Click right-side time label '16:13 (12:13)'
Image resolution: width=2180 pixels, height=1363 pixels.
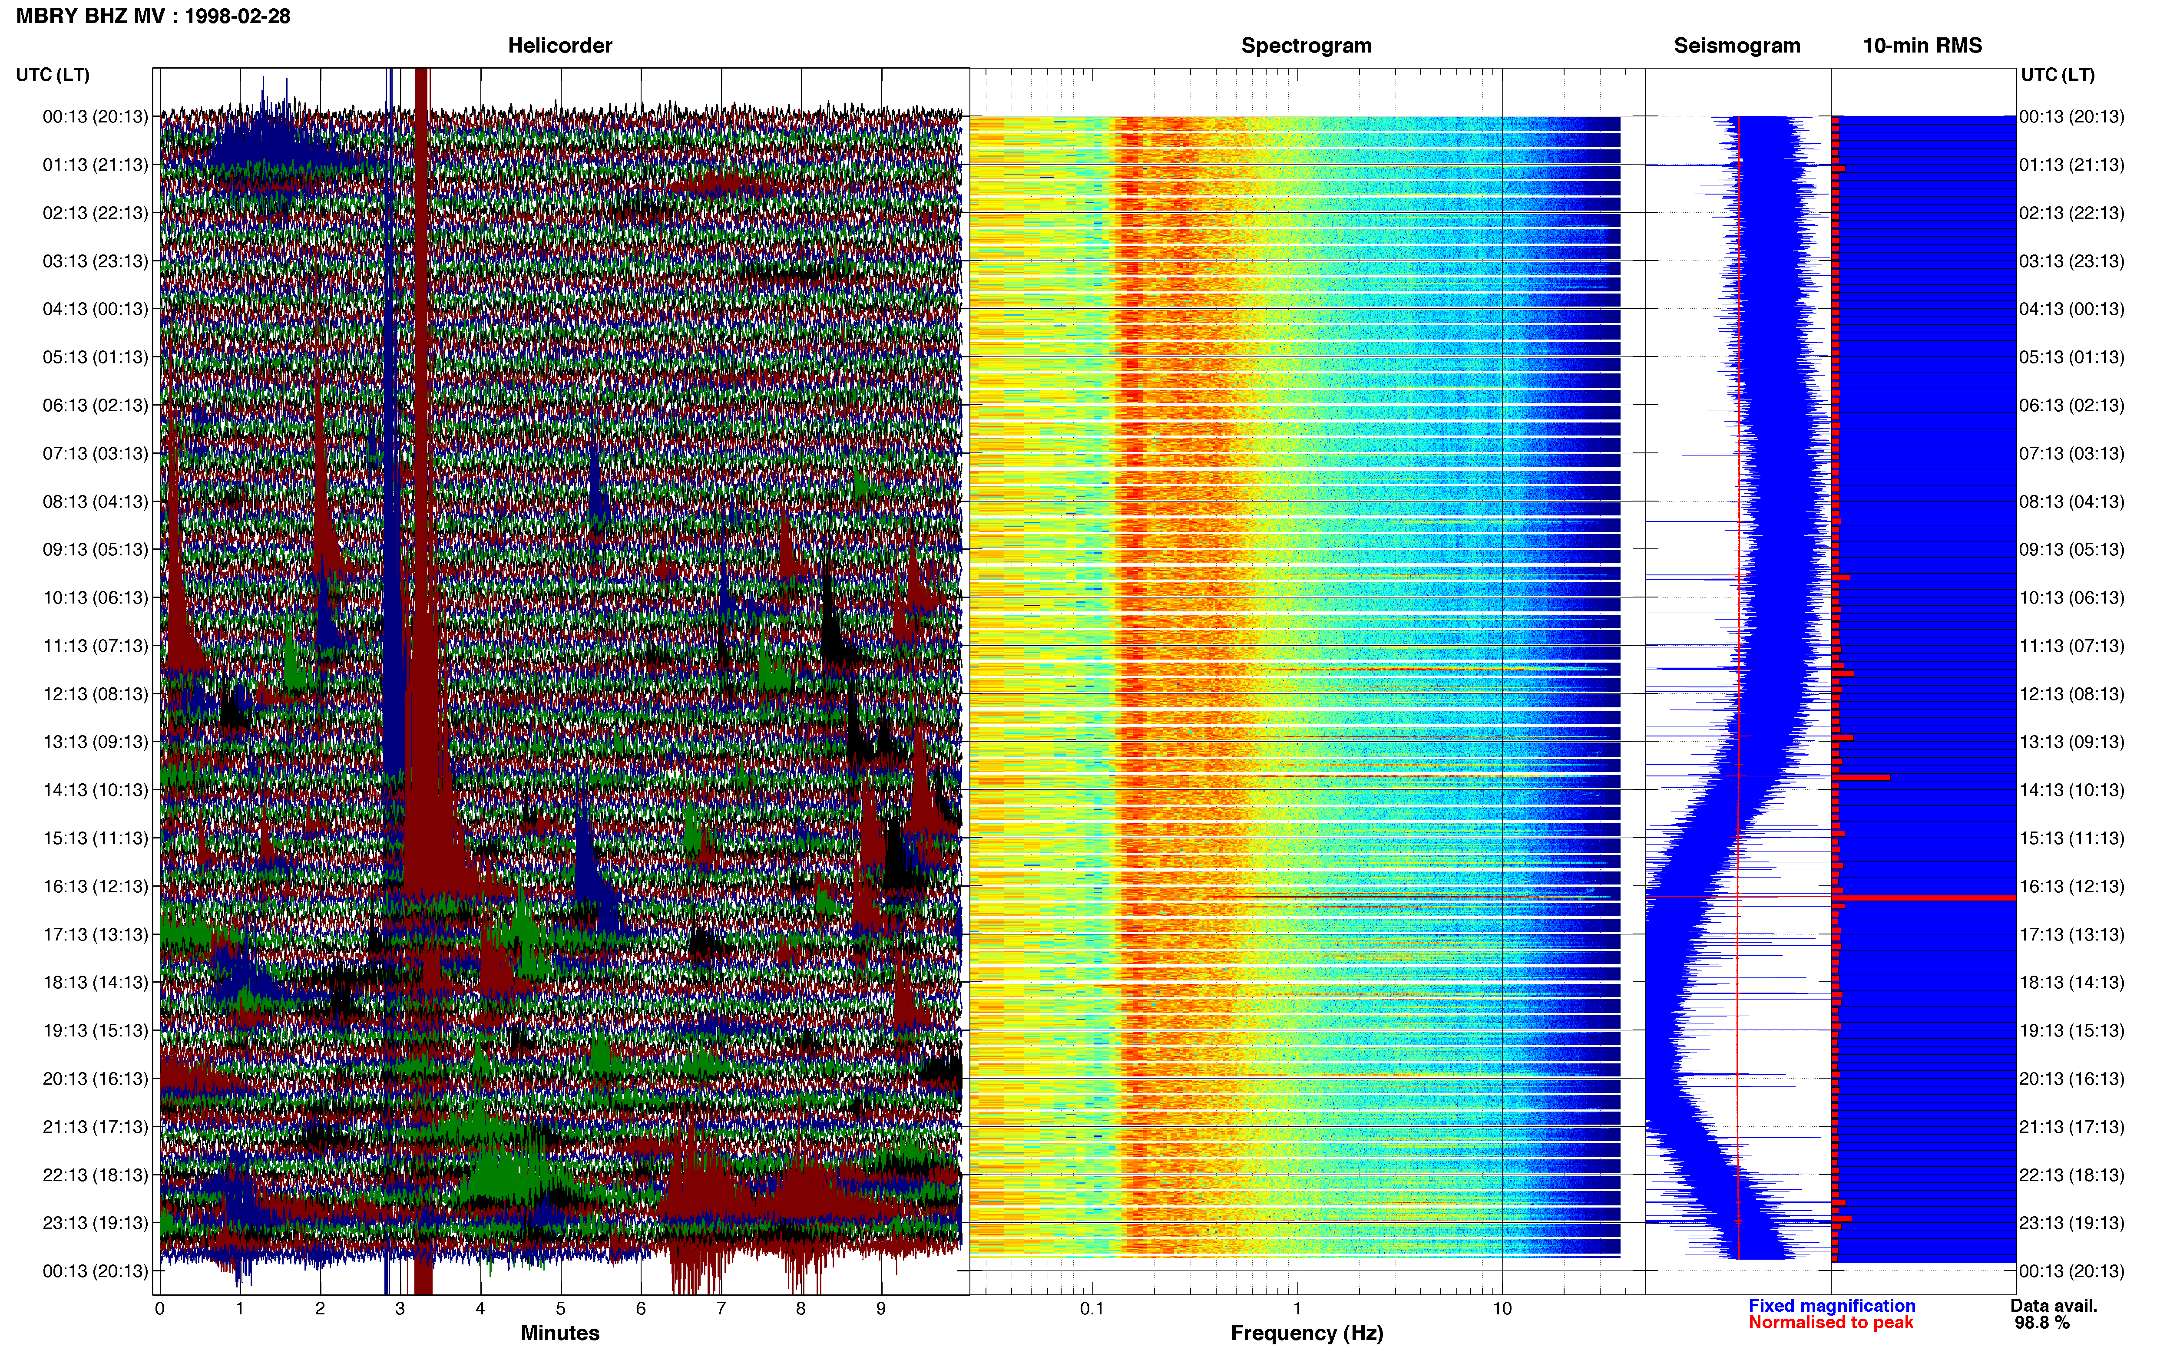[x=2072, y=886]
